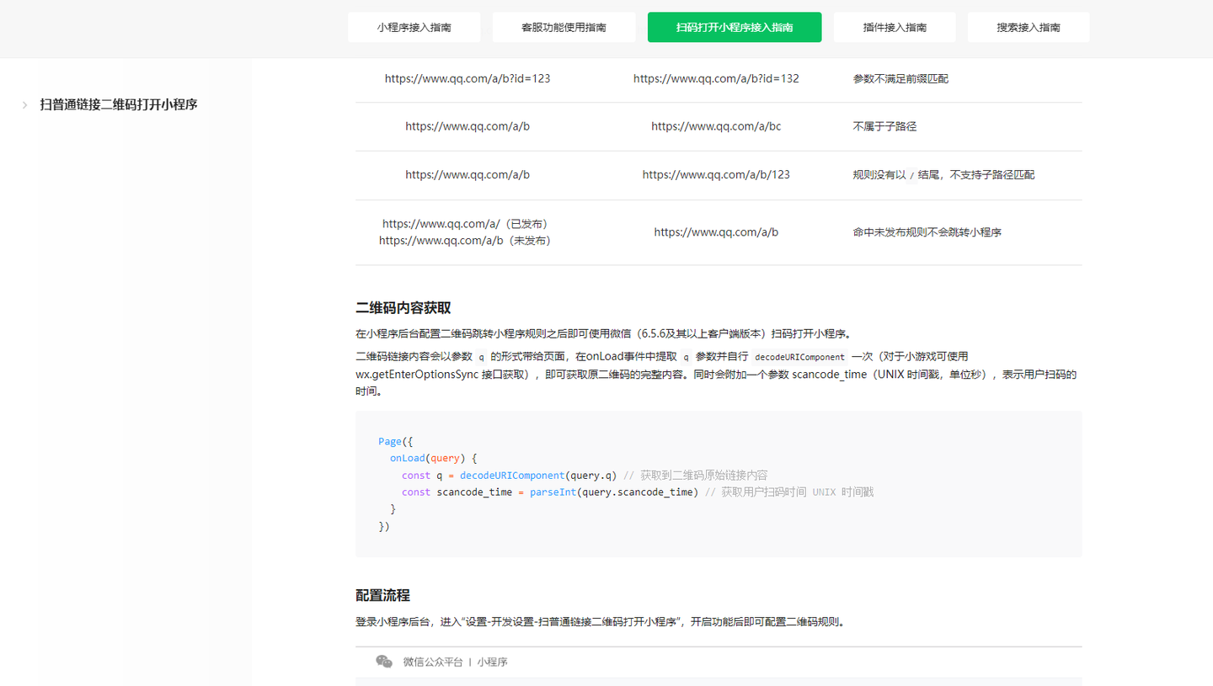1213x686 pixels.
Task: Click the 二维码内容获取 section heading
Action: coord(402,308)
